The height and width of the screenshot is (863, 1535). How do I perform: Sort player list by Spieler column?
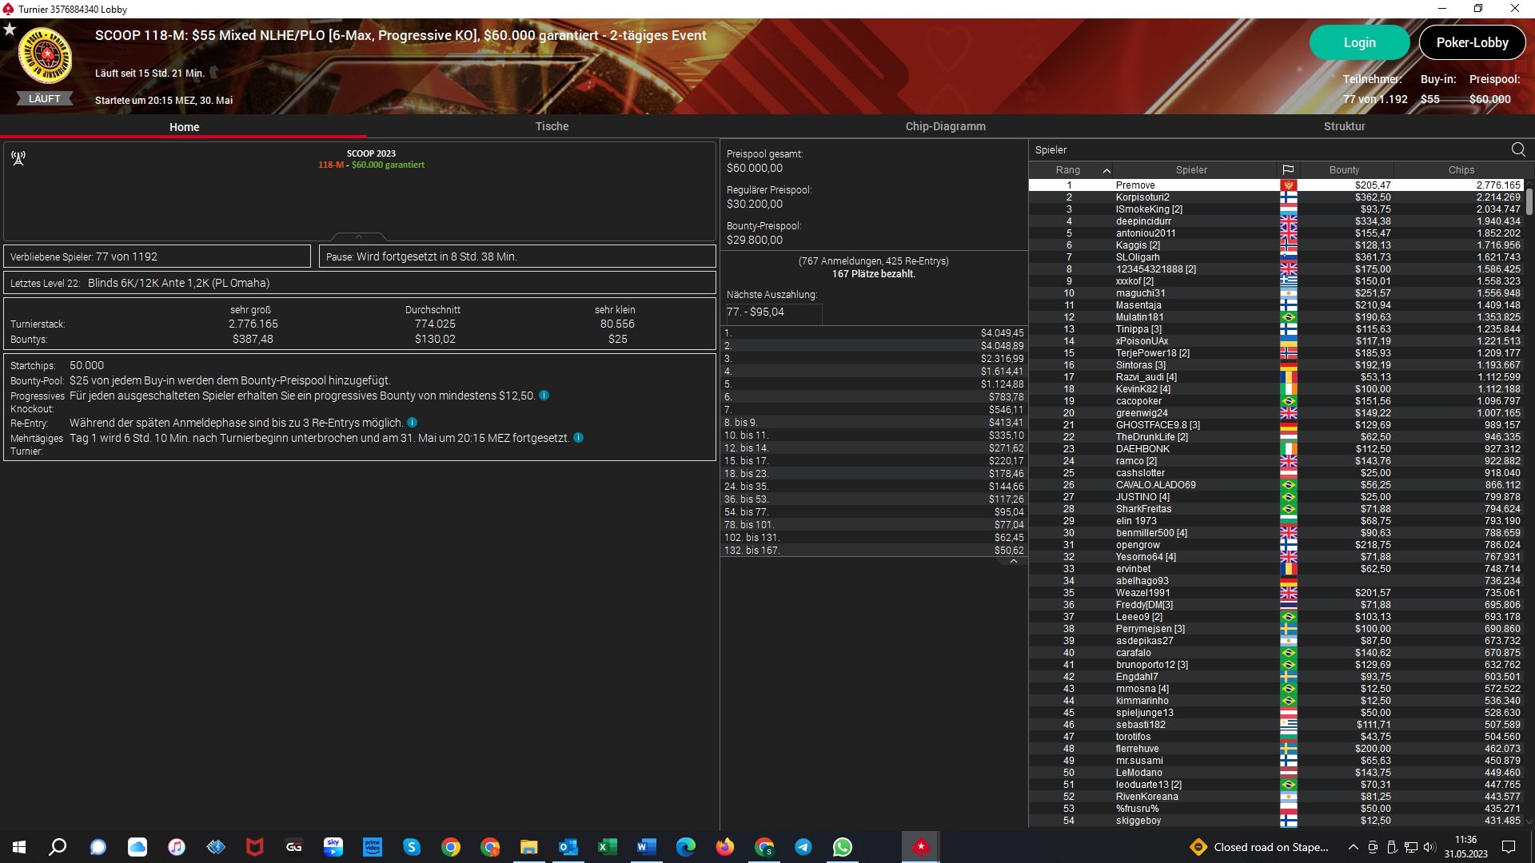(x=1191, y=170)
